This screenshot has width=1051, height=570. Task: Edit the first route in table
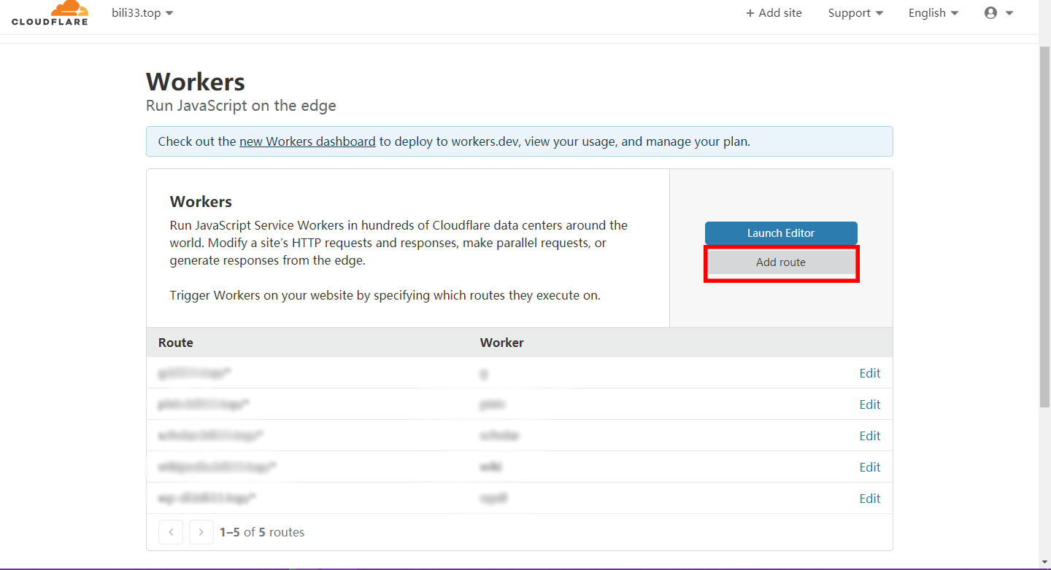click(x=869, y=373)
